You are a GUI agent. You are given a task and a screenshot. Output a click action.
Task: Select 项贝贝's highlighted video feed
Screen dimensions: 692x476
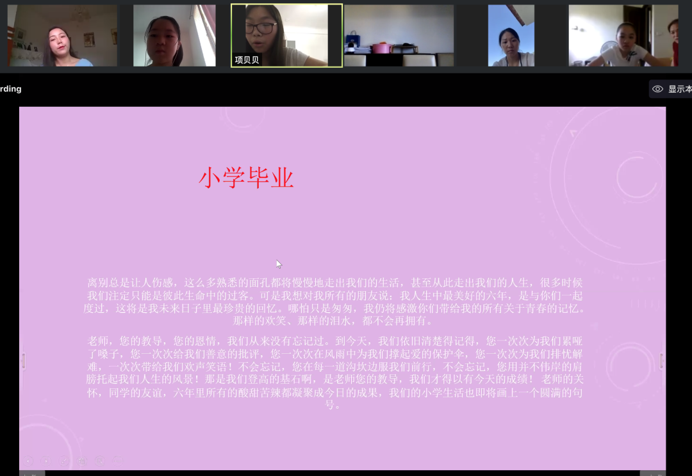coord(286,35)
